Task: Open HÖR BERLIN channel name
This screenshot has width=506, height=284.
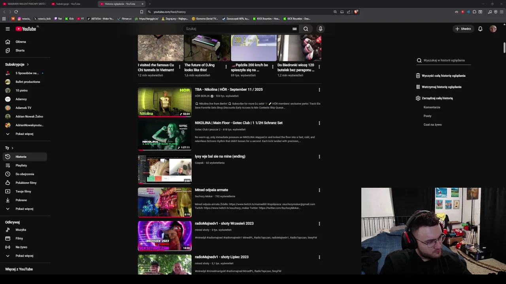Action: pos(202,96)
